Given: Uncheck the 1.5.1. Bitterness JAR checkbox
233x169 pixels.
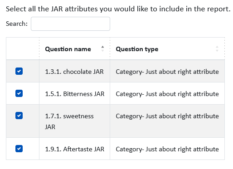Looking at the screenshot, I should pos(19,93).
